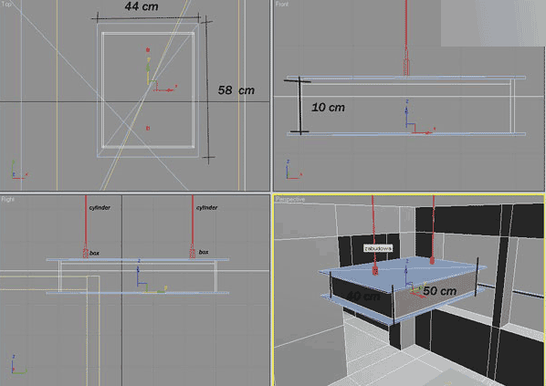Image resolution: width=546 pixels, height=386 pixels.
Task: Select the lower blue plate in Right viewport
Action: [x=138, y=293]
